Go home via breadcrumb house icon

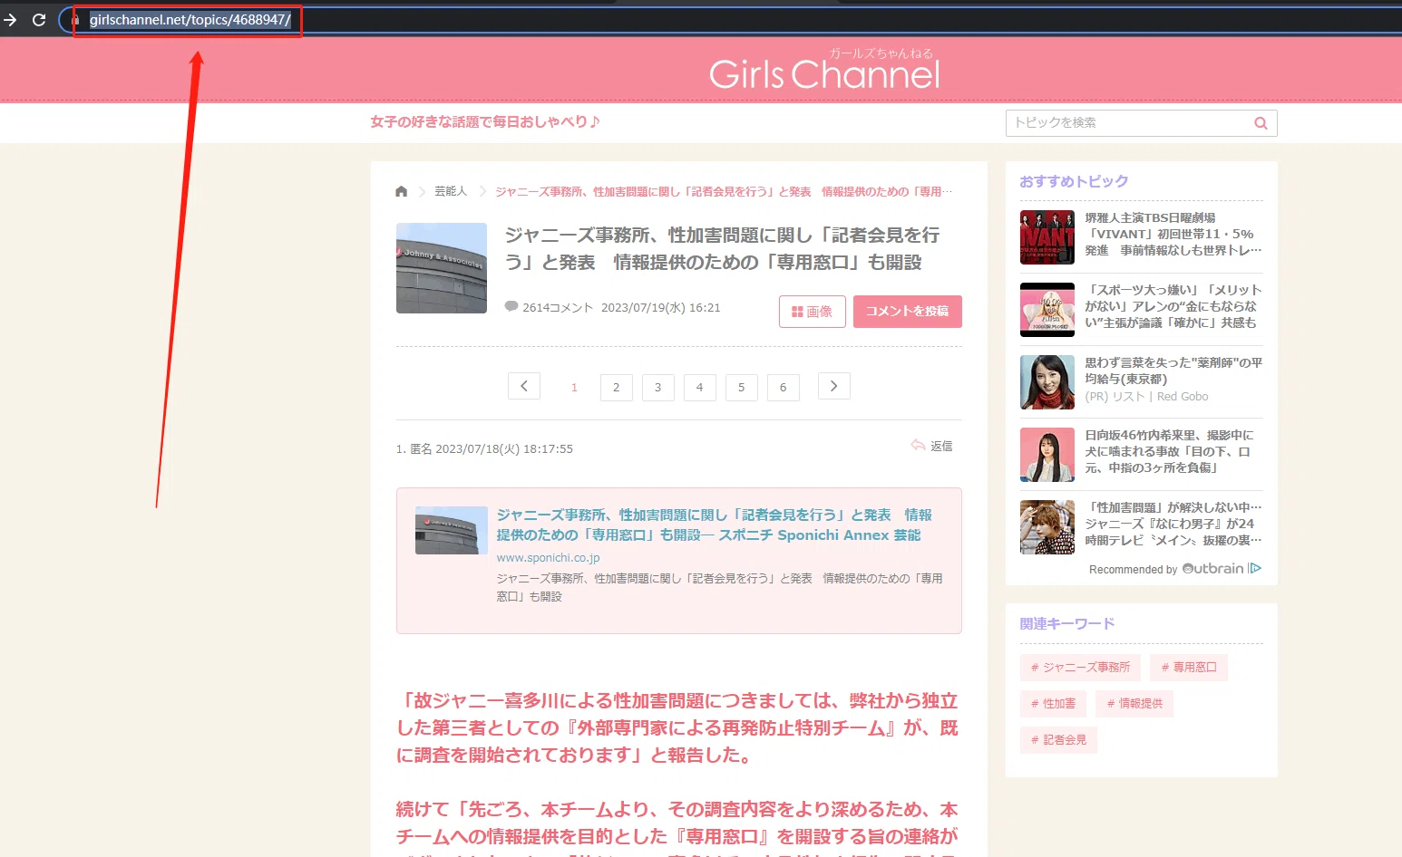pos(402,191)
